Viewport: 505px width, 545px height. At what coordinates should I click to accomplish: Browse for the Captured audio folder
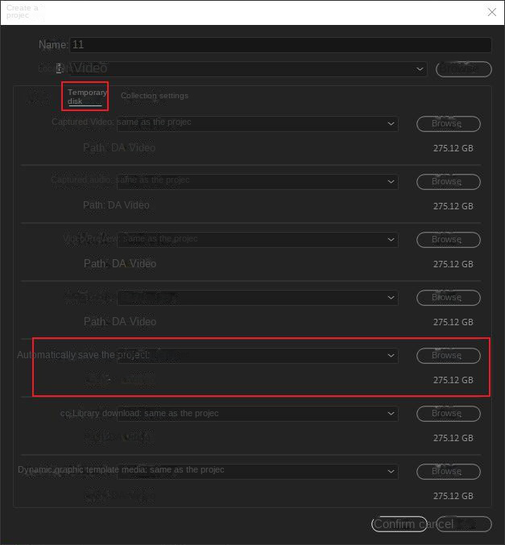point(448,182)
